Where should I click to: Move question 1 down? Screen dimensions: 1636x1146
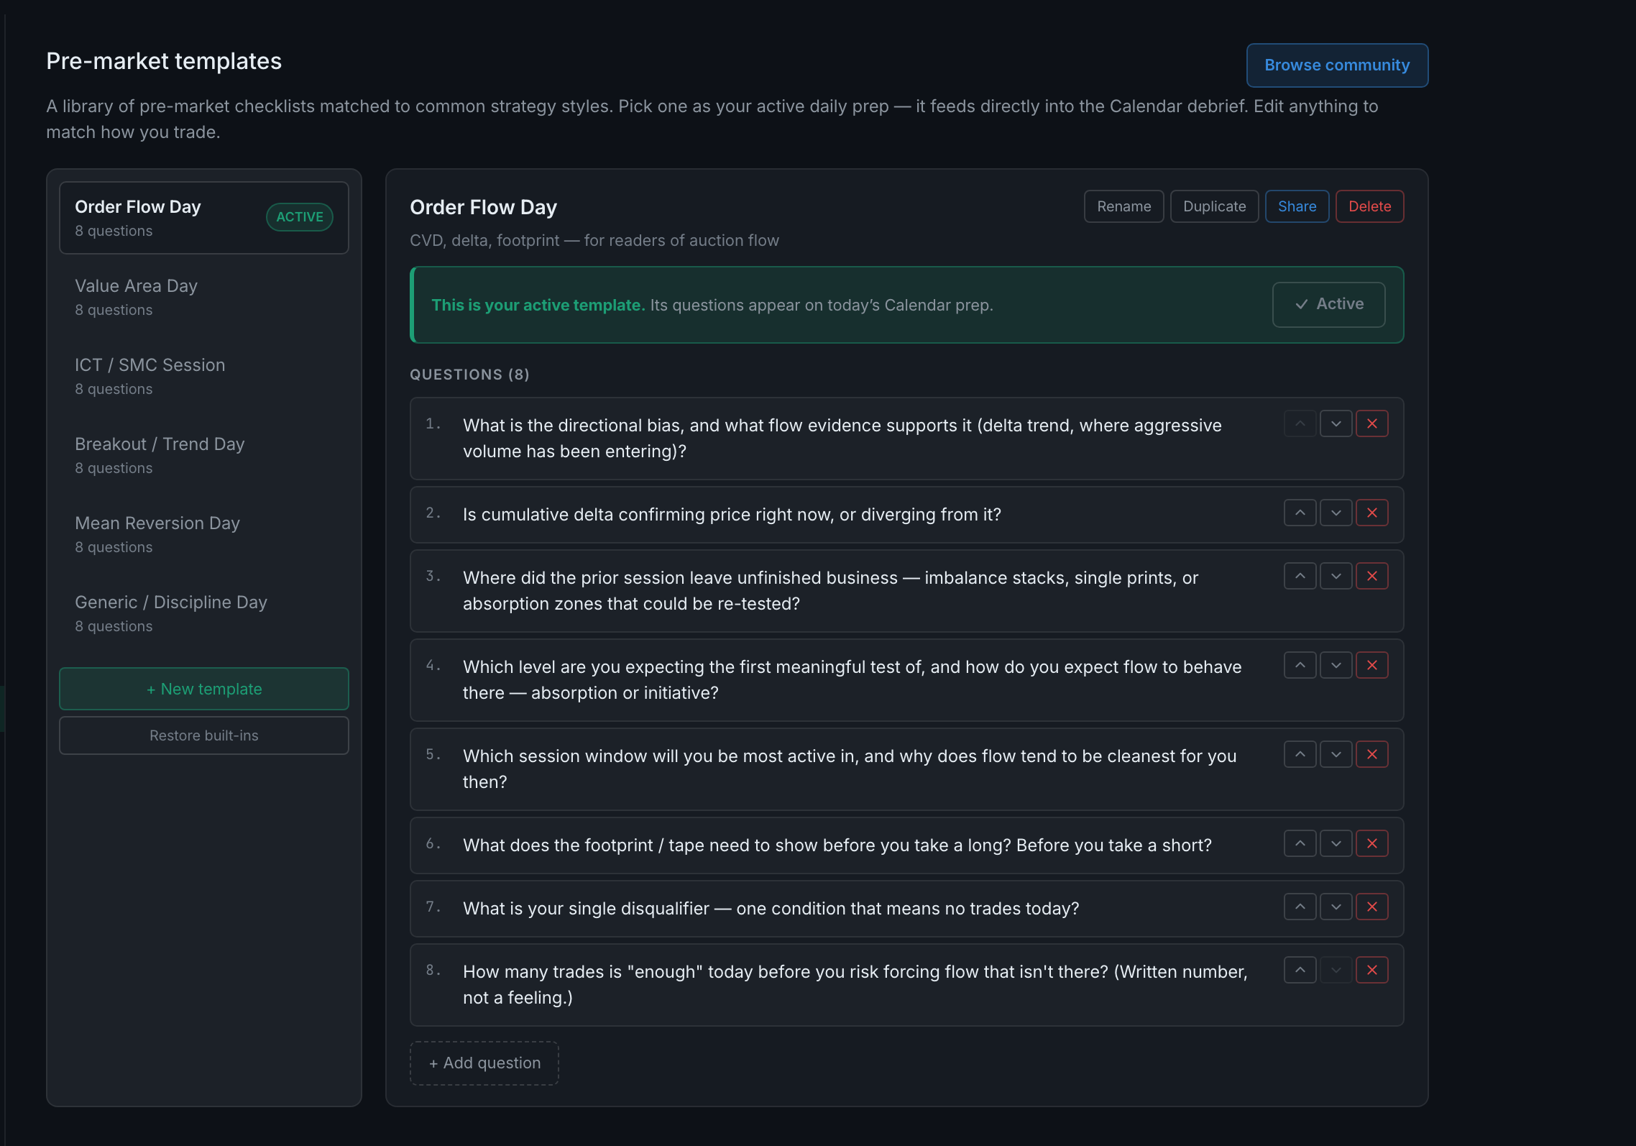(x=1336, y=423)
